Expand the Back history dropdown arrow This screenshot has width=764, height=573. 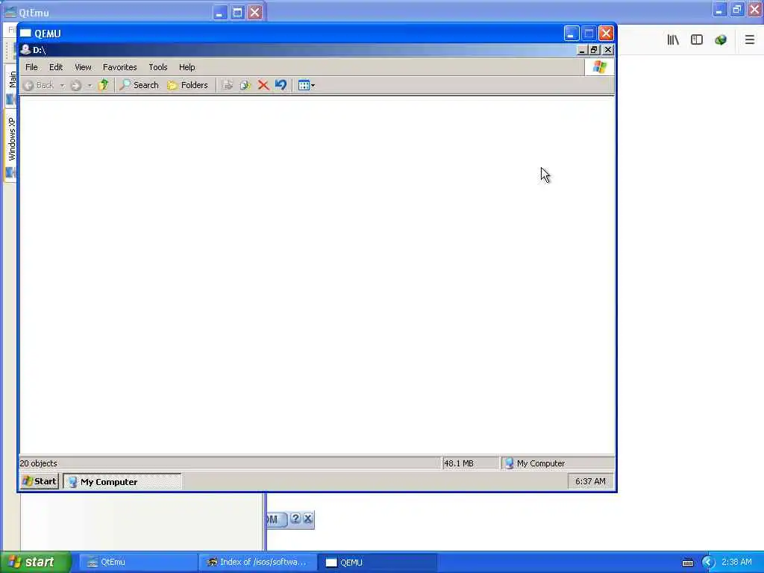(62, 85)
